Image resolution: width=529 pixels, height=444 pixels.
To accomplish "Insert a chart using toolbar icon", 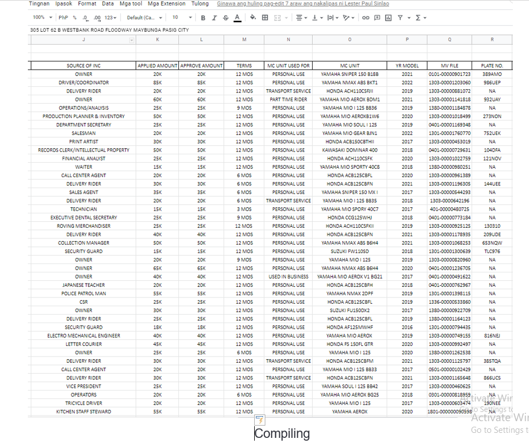I will point(389,18).
